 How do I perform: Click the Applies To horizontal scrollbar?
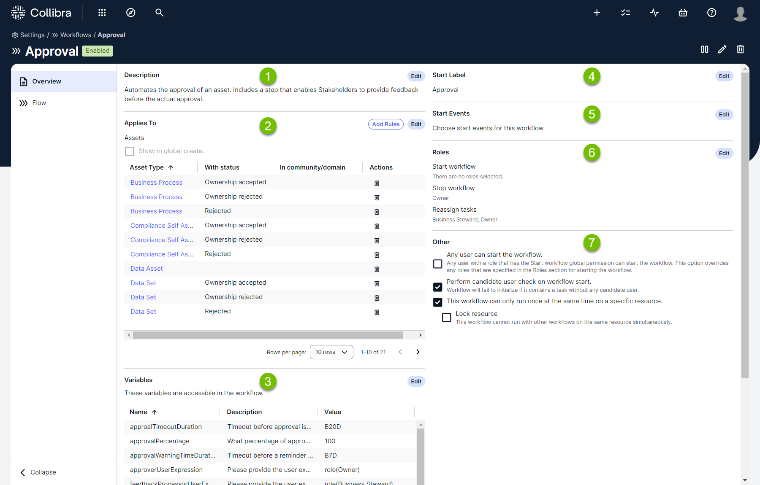coord(268,335)
